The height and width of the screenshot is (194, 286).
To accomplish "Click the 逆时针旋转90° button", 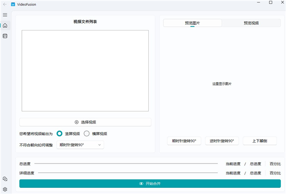I will coord(222,141).
